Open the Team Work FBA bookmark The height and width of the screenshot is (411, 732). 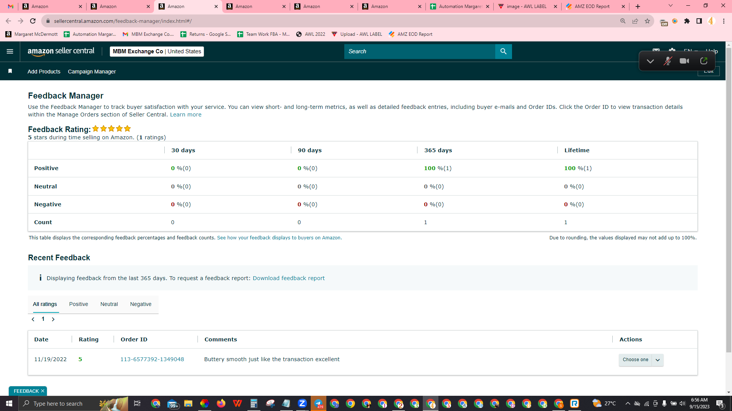click(x=263, y=34)
